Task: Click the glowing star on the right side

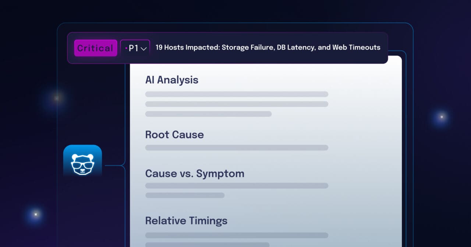Action: (442, 117)
